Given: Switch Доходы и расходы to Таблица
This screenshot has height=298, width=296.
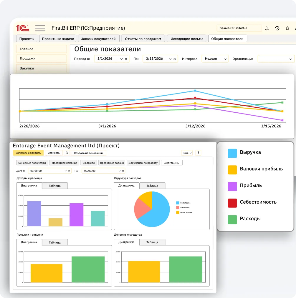Looking at the screenshot, I should 55,186.
